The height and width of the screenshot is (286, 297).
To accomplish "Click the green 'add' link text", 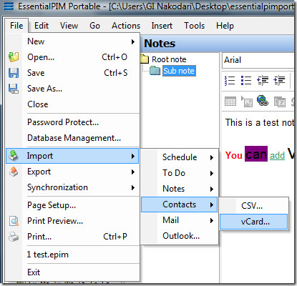I will pos(277,156).
